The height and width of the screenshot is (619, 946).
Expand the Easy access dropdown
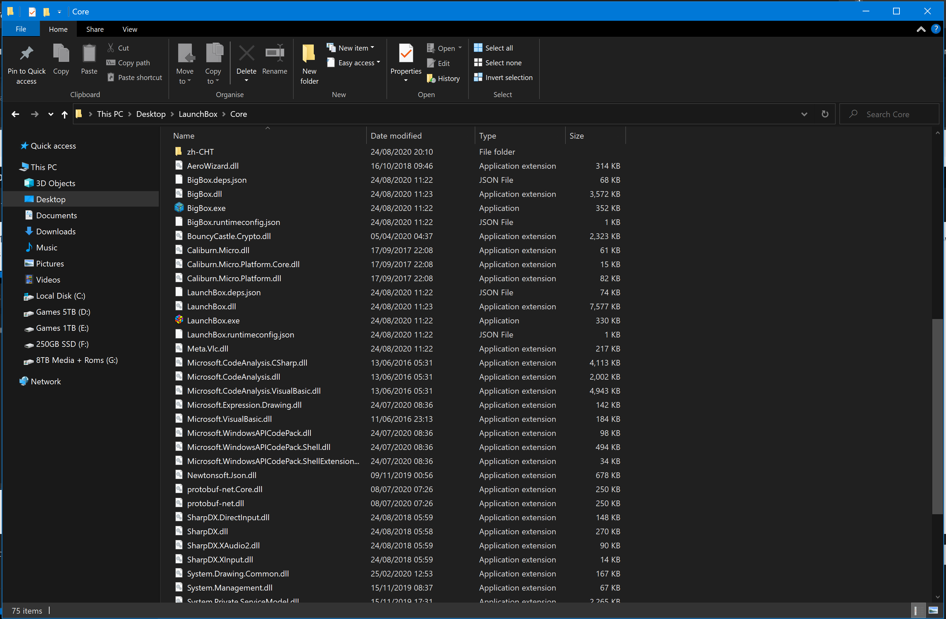[353, 63]
